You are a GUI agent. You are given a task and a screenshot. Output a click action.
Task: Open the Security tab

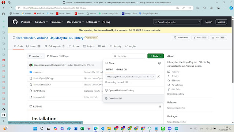[116, 46]
